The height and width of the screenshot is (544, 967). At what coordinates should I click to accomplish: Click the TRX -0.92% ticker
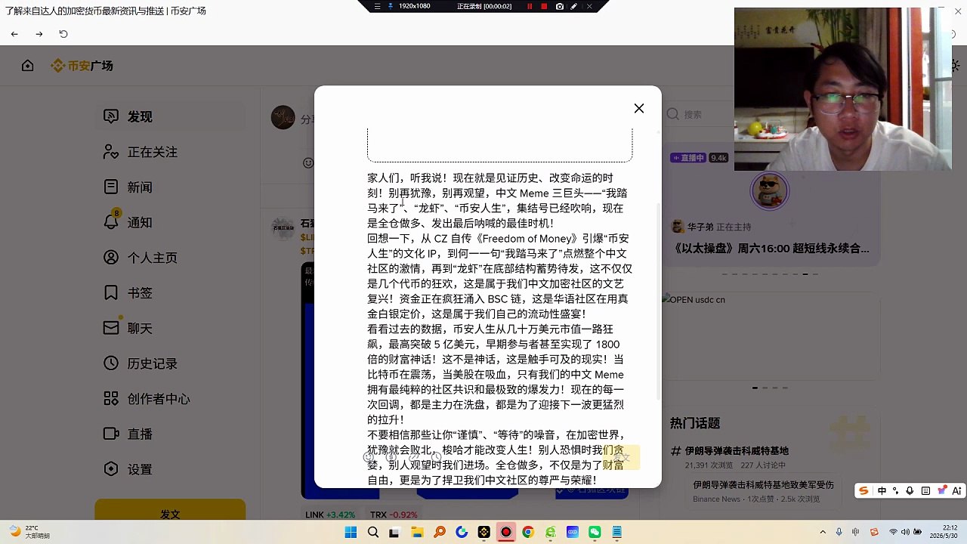(x=394, y=515)
